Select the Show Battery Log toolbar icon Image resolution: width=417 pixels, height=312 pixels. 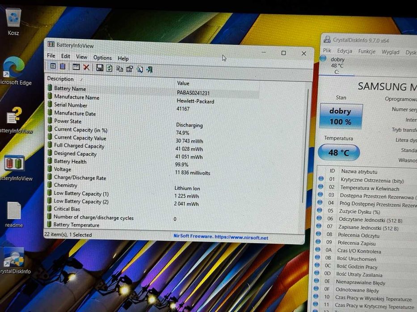pyautogui.click(x=63, y=66)
